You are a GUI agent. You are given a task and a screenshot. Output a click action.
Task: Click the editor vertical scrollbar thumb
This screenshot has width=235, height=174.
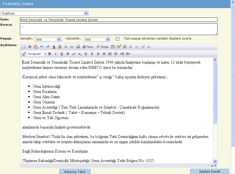point(215,93)
